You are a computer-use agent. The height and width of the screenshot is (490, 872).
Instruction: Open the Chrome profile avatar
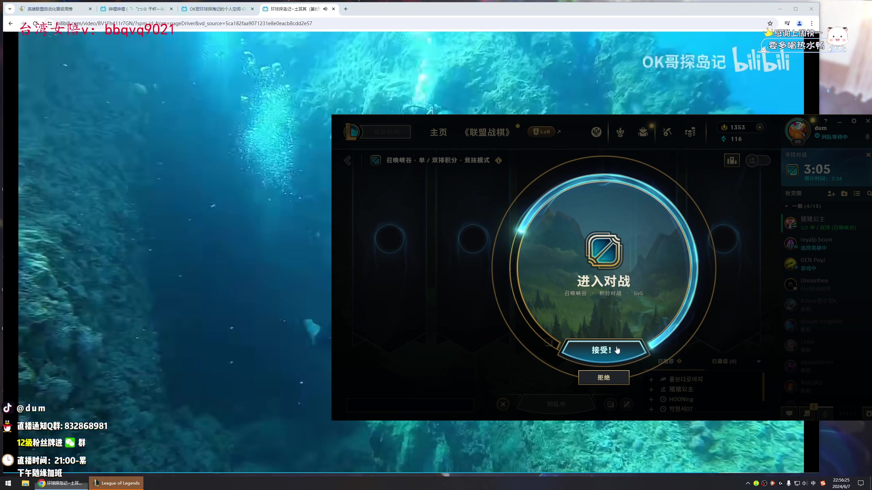[799, 23]
